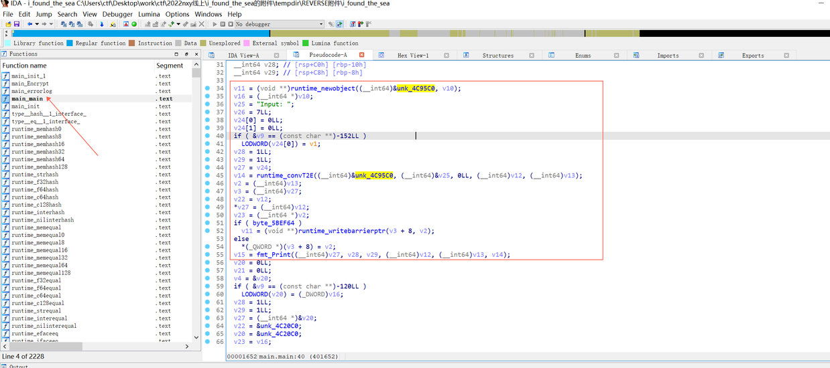
Task: Toggle breakpoint dot at line 66
Action: [x=208, y=341]
